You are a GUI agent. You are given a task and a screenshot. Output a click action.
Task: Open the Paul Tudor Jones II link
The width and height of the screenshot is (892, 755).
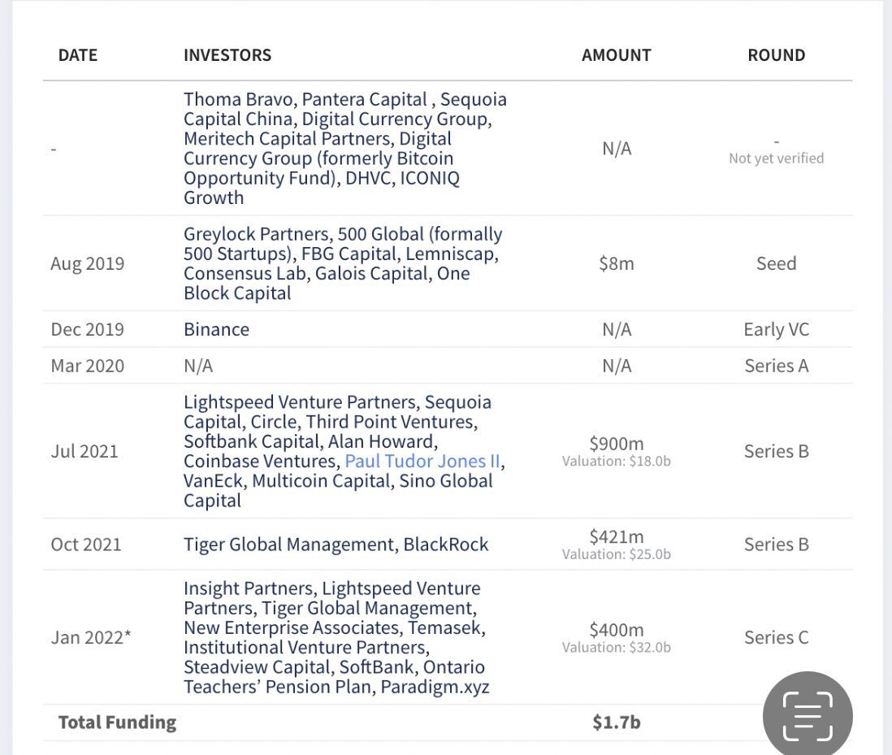[422, 462]
